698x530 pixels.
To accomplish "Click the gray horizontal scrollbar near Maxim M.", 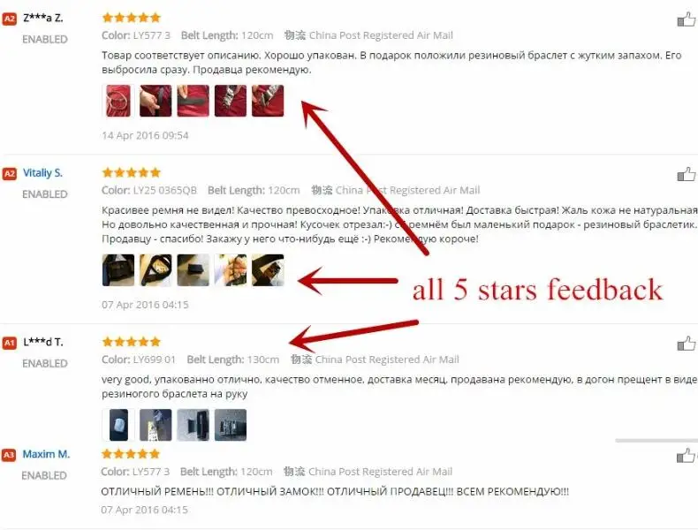I will coord(656,441).
